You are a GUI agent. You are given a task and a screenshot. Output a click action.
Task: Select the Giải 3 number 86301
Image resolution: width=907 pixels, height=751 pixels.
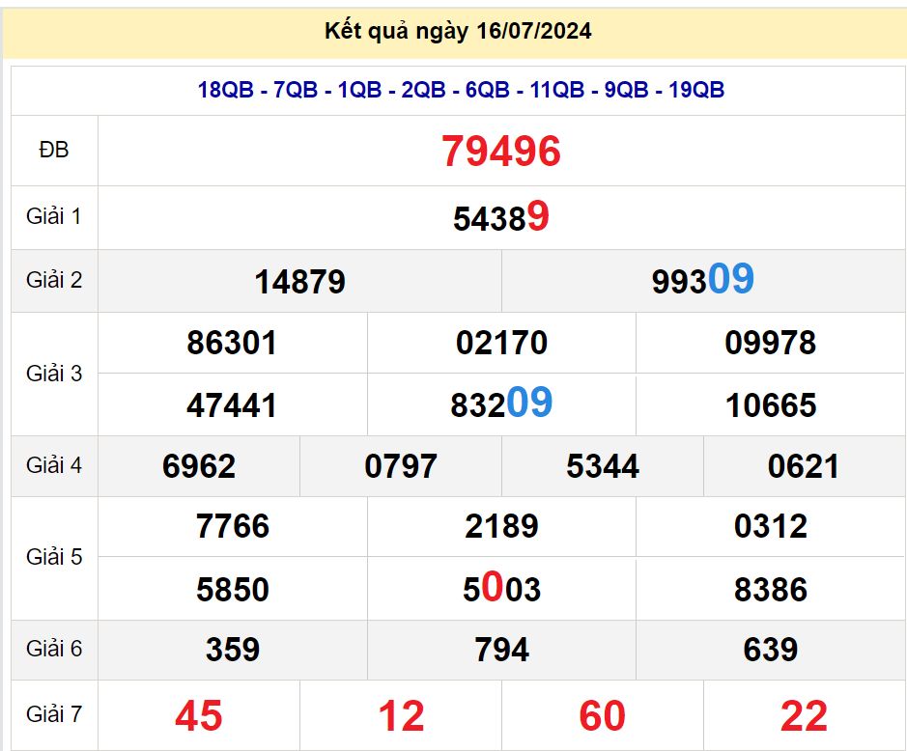click(x=232, y=343)
